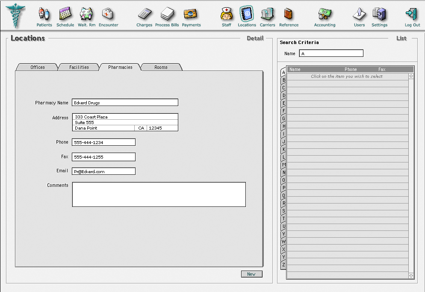This screenshot has height=292, width=425.
Task: Open the Settings icon
Action: pyautogui.click(x=379, y=14)
